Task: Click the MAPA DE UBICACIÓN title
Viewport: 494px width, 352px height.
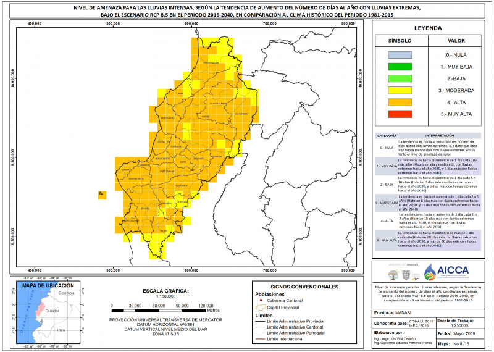Action: (48, 285)
